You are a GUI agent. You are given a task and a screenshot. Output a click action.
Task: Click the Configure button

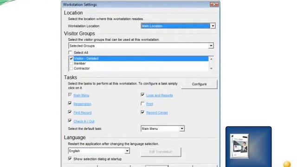[199, 84]
